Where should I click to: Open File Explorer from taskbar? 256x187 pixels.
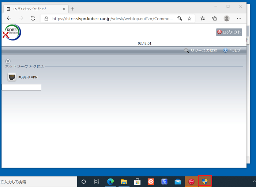click(x=124, y=182)
